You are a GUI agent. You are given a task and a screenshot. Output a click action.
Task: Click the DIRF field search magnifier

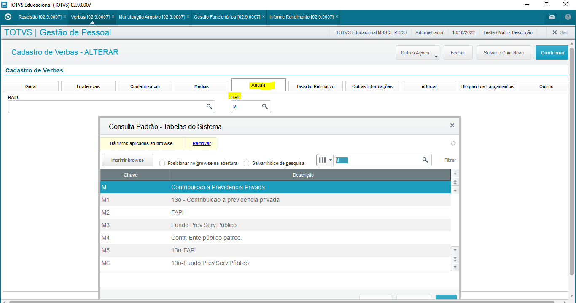click(265, 107)
